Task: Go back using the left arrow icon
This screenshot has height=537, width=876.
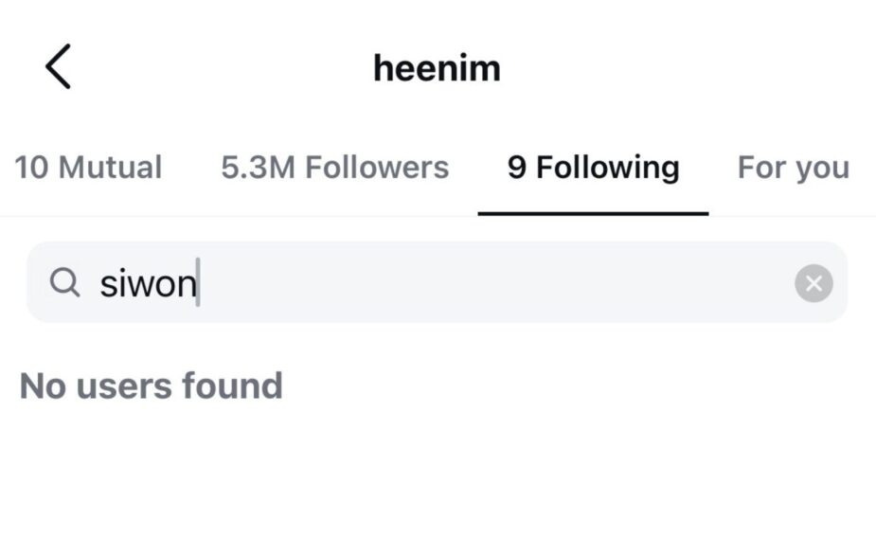Action: [58, 67]
